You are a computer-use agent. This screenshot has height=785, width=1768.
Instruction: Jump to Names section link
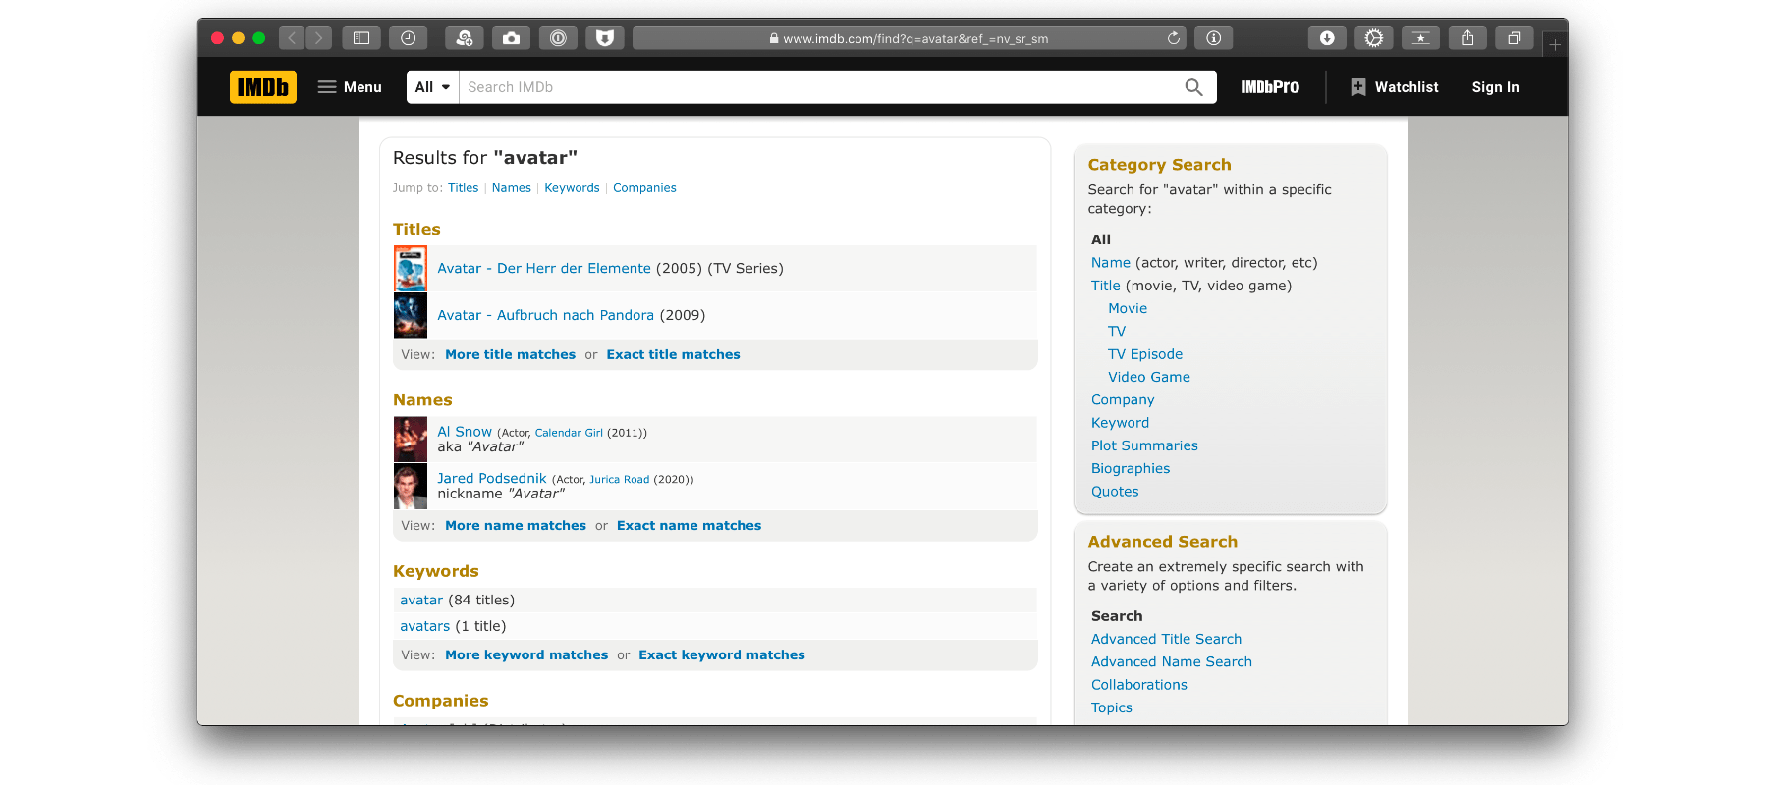[512, 188]
